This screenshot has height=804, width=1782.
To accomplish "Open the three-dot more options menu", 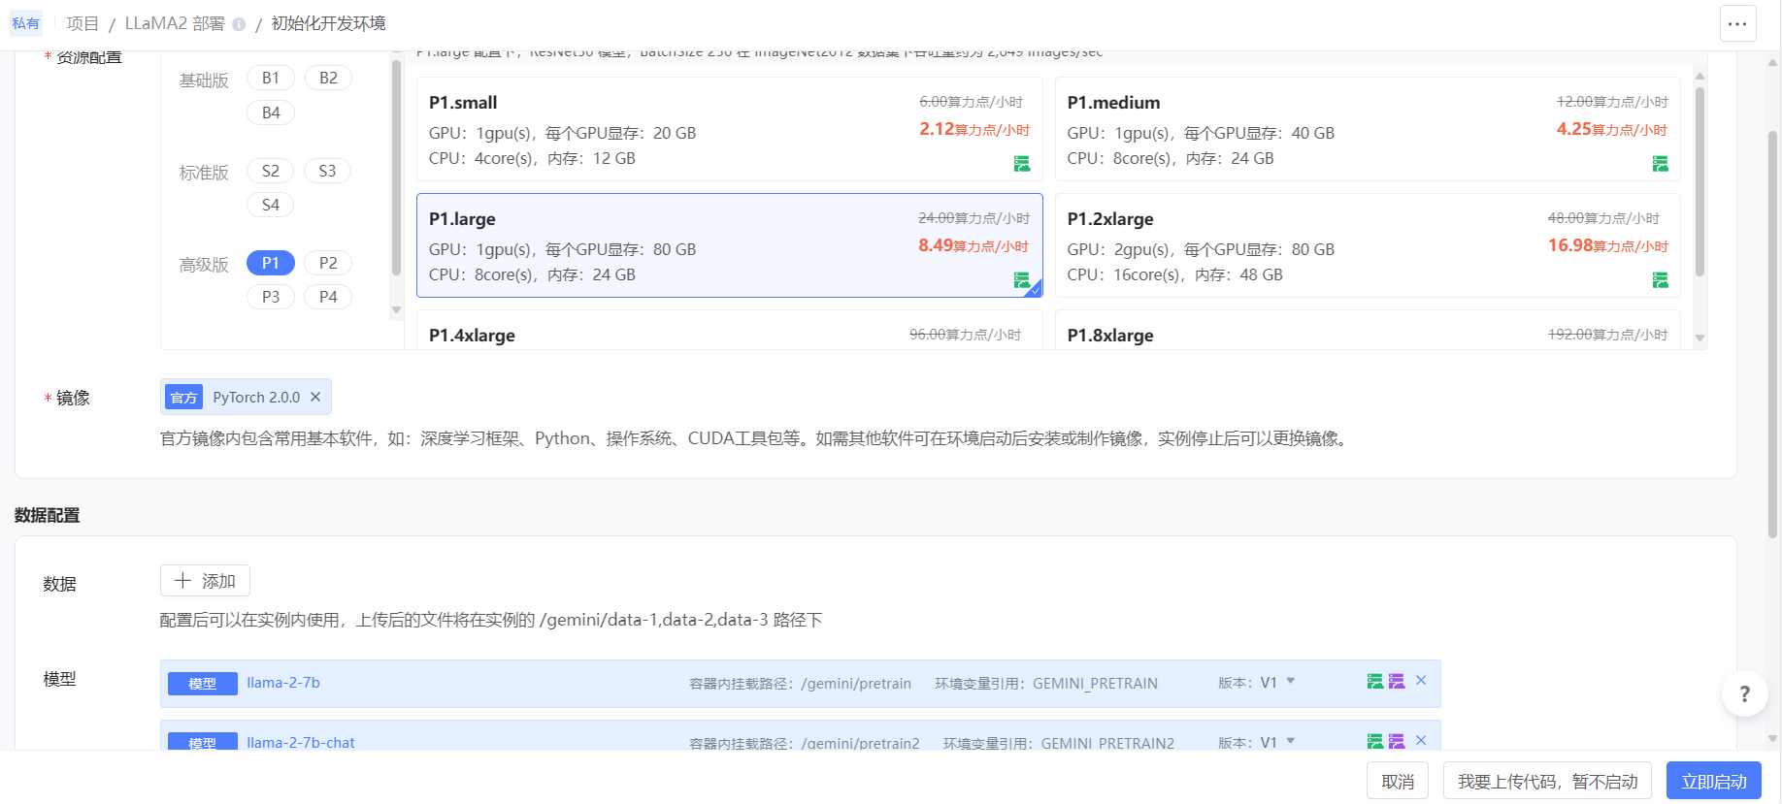I will pyautogui.click(x=1737, y=24).
